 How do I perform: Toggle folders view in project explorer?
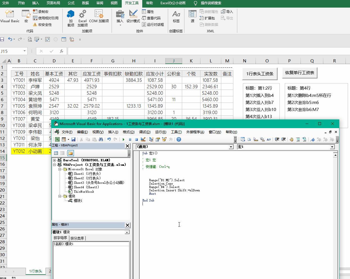coord(70,153)
